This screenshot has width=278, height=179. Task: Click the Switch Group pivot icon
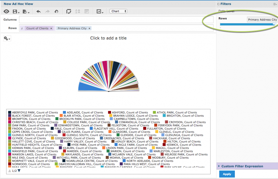[x=69, y=11]
